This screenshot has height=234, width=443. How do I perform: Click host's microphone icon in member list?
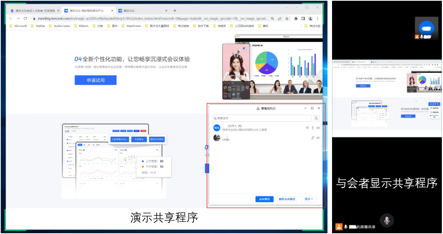click(x=313, y=128)
